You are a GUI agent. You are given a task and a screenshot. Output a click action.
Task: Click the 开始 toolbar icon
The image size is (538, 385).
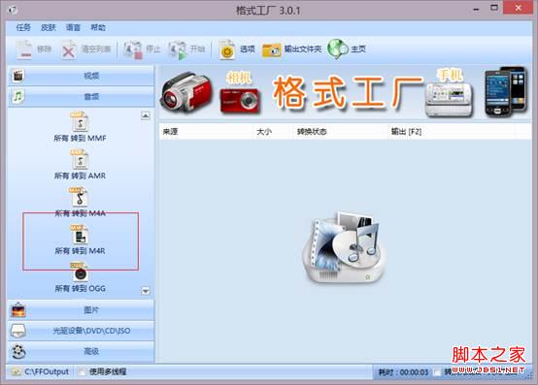coord(178,50)
